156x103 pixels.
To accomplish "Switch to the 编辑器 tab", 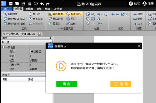I will click(29, 9).
